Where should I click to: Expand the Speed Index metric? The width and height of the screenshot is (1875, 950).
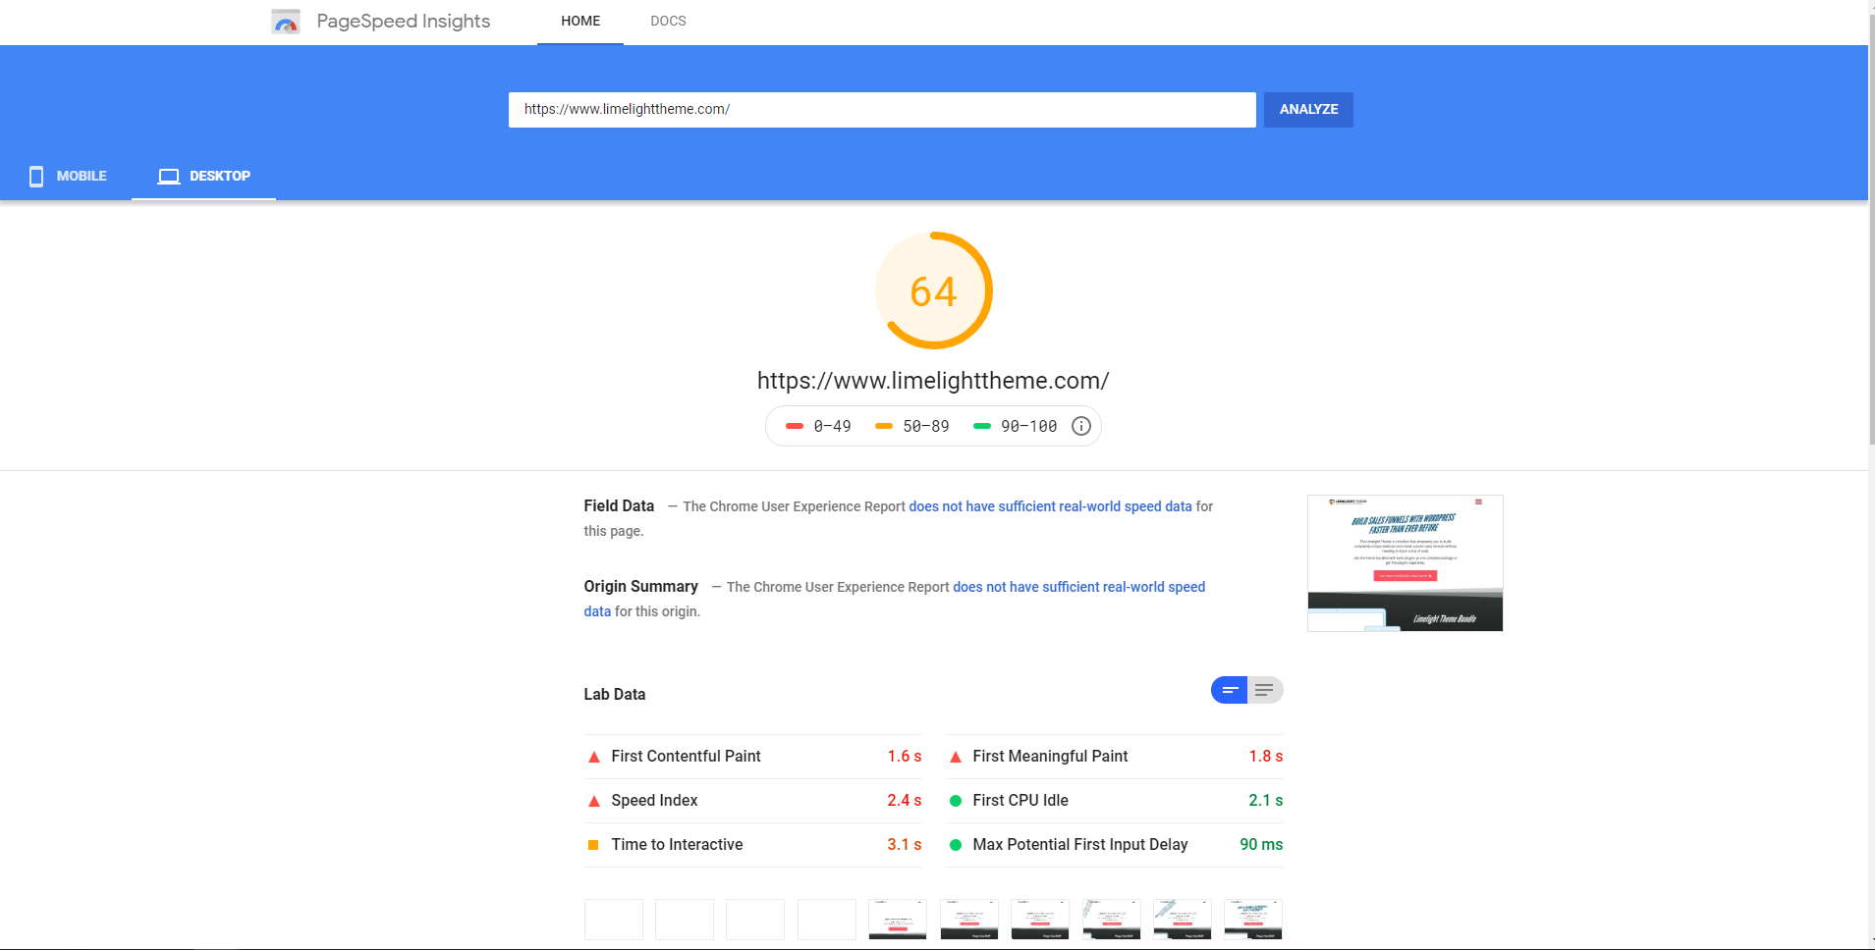click(x=753, y=801)
